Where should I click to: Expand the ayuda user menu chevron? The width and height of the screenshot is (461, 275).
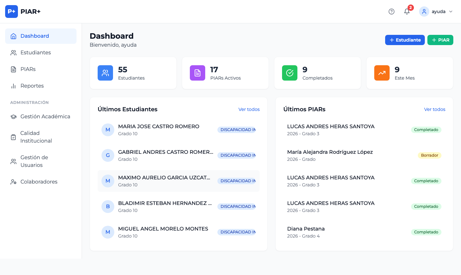coord(451,12)
